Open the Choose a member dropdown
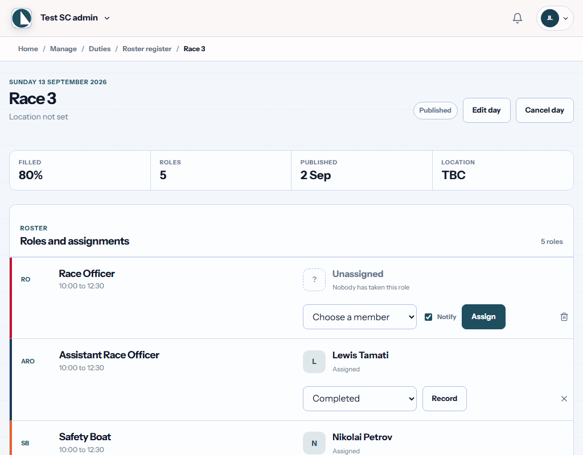Viewport: 583px width, 455px height. [360, 317]
